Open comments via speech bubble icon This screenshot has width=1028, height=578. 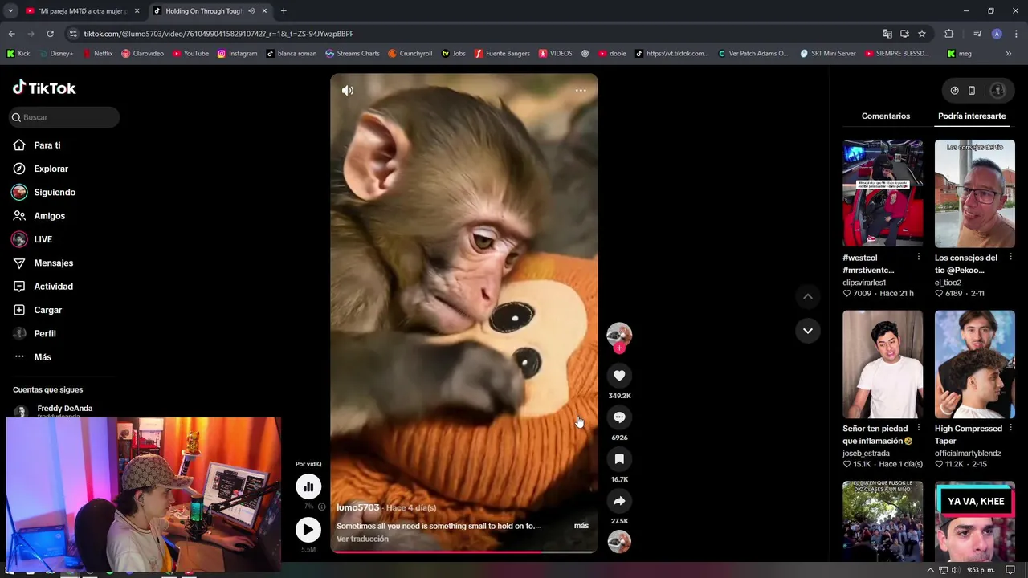(x=619, y=417)
